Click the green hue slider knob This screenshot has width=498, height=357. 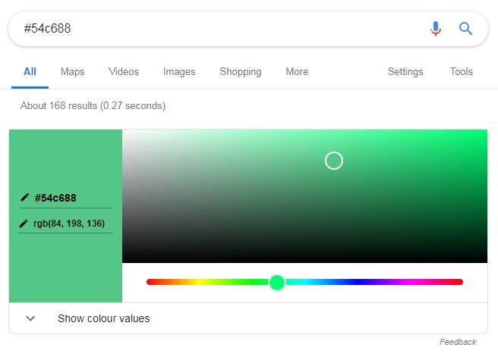277,282
